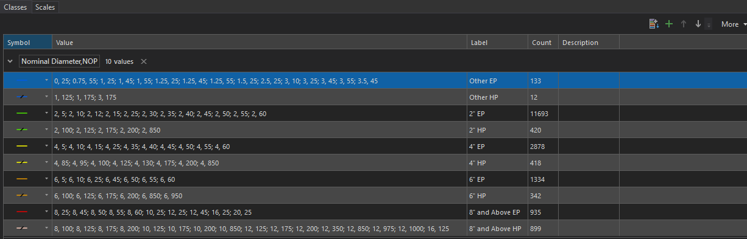Click the 6" EP orange line symbol
This screenshot has width=747, height=239.
[23, 179]
